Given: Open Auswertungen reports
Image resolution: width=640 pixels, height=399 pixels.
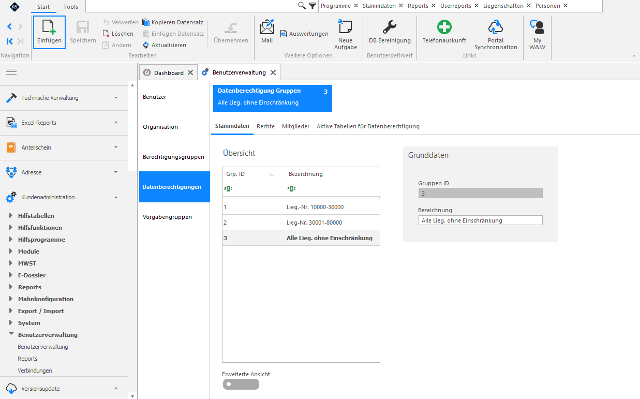Looking at the screenshot, I should (304, 34).
